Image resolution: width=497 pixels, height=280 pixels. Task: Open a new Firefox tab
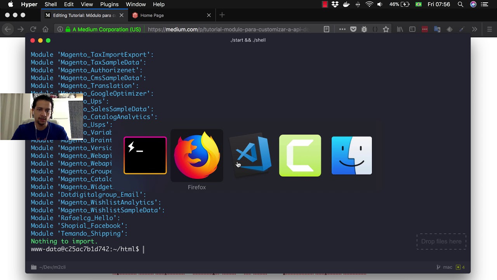[x=222, y=15]
